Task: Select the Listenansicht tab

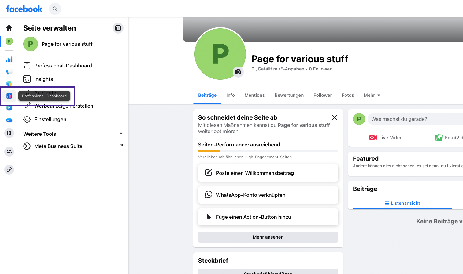Action: 402,203
